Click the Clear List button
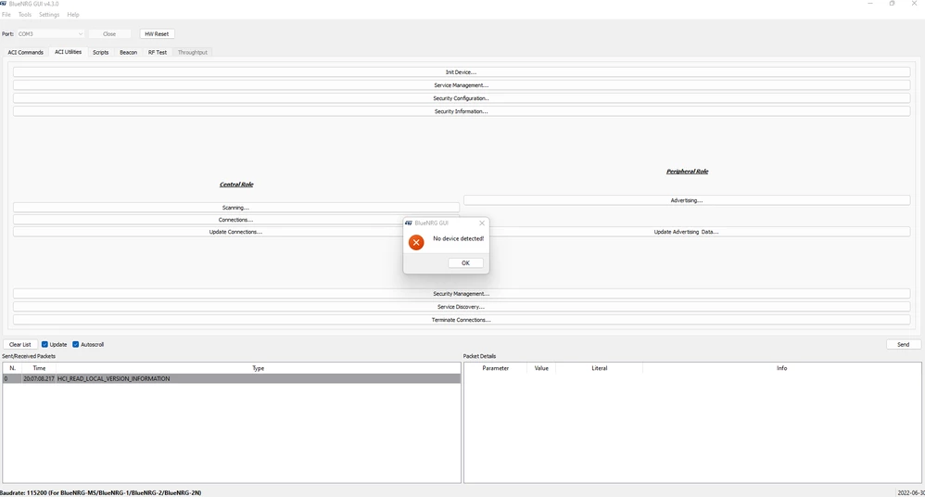This screenshot has height=497, width=925. 20,345
